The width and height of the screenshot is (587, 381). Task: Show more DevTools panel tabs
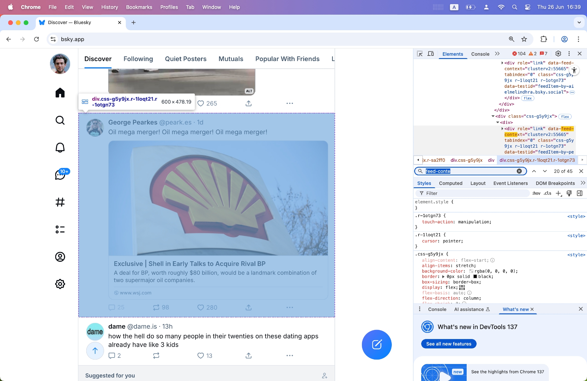(497, 54)
